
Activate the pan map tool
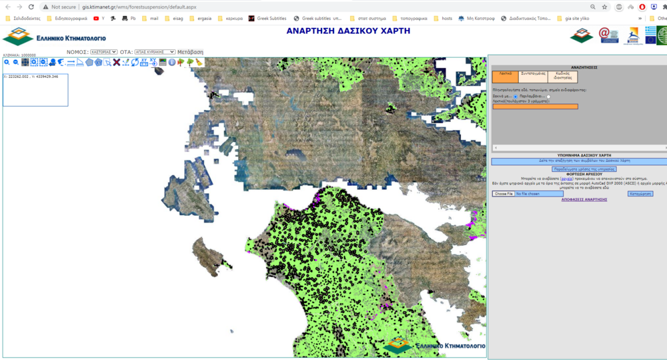(25, 63)
